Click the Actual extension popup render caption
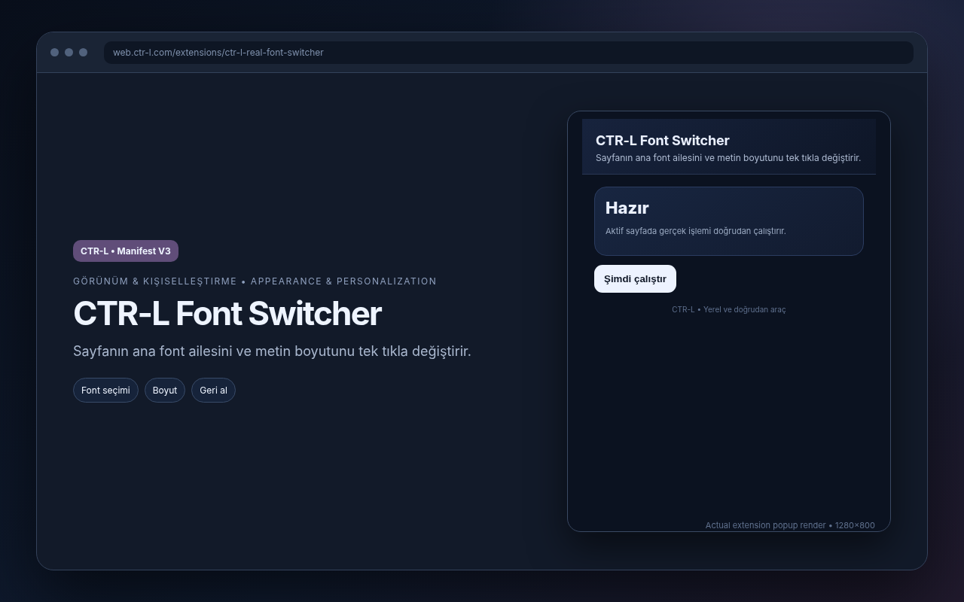 790,525
